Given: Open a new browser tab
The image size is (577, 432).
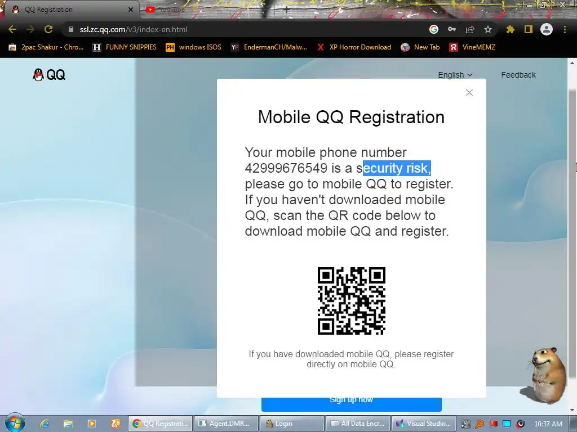Looking at the screenshot, I should (x=286, y=10).
